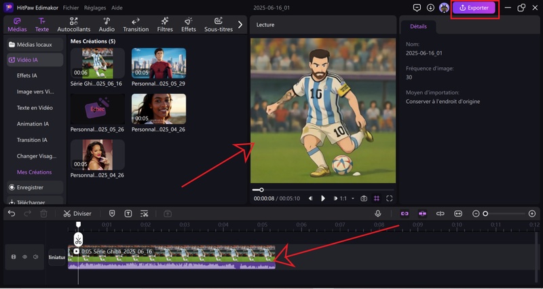Step back one frame in preview
This screenshot has height=289, width=543.
click(x=311, y=198)
